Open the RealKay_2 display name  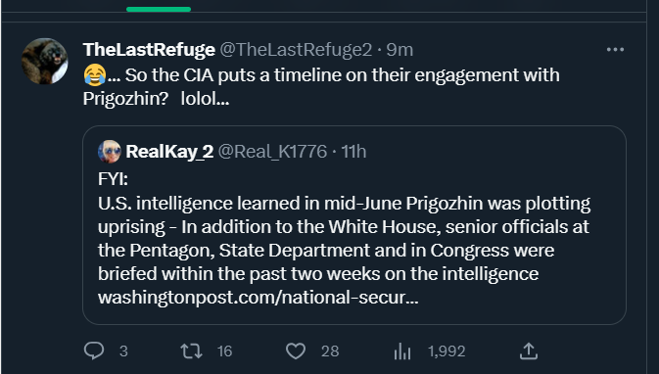click(x=169, y=152)
